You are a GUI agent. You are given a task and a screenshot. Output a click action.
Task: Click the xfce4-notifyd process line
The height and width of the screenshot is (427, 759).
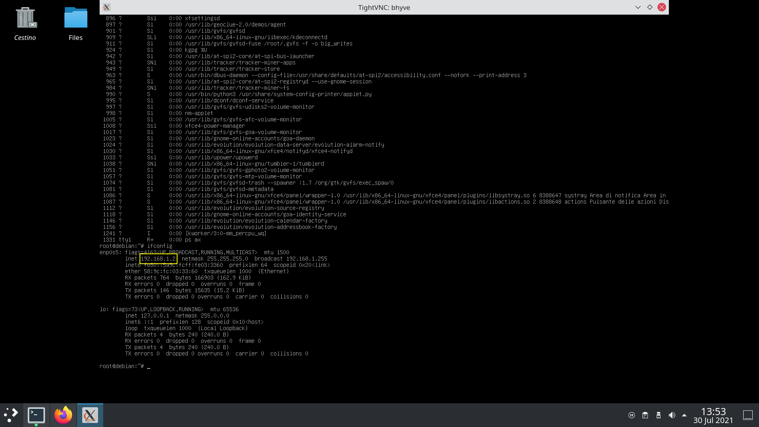[x=228, y=151]
